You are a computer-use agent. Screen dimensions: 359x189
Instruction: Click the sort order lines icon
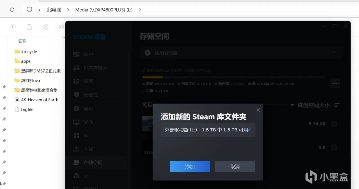(x=337, y=105)
